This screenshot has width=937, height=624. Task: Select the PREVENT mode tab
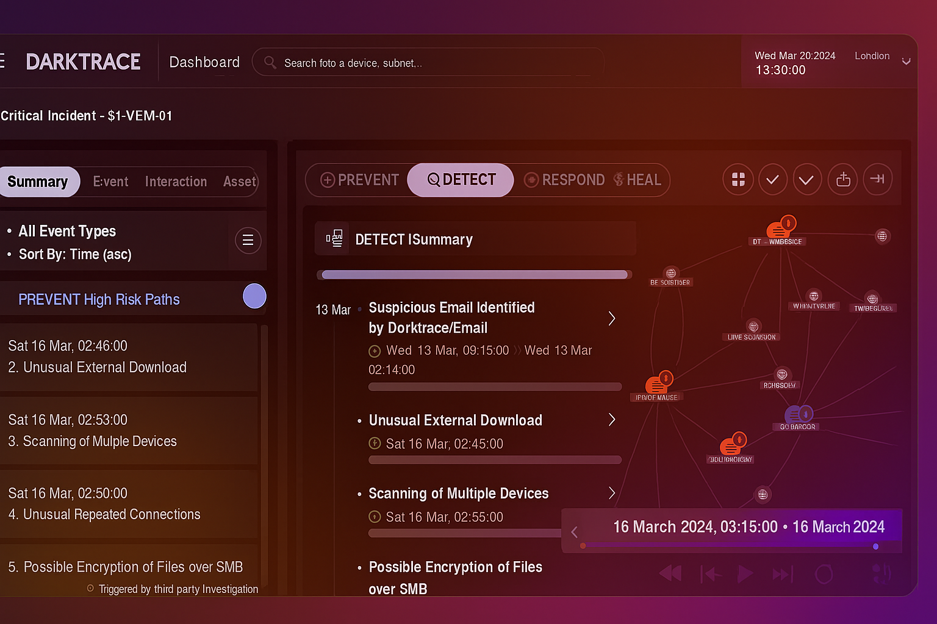[360, 180]
